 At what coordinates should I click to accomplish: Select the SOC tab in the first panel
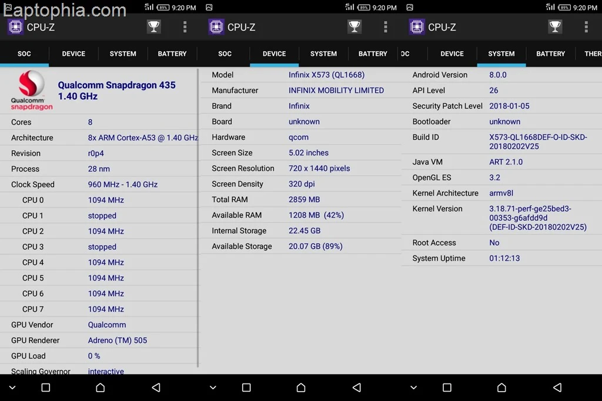[x=24, y=53]
